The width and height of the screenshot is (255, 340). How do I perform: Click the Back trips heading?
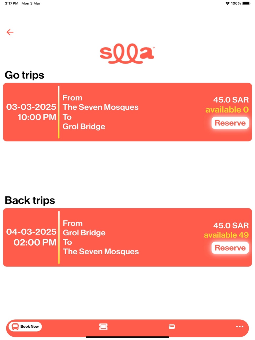coord(30,200)
